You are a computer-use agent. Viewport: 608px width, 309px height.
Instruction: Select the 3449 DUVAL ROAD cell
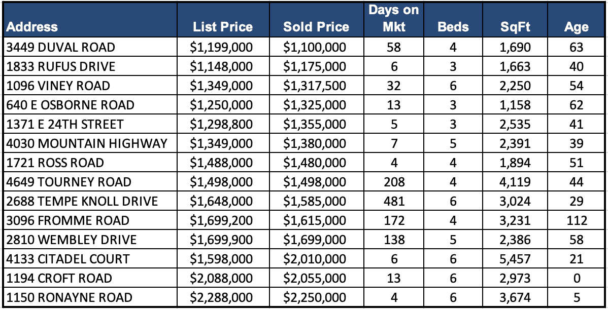61,48
